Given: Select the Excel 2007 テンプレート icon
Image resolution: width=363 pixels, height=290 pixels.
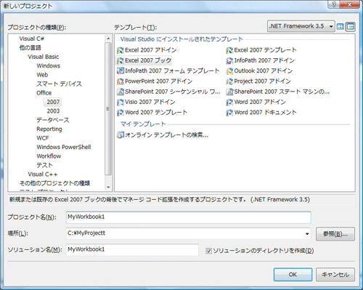Looking at the screenshot, I should (229, 50).
